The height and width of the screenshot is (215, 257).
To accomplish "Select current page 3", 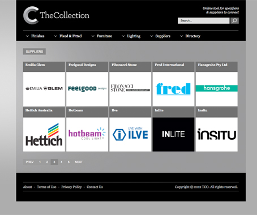I will click(x=54, y=162).
